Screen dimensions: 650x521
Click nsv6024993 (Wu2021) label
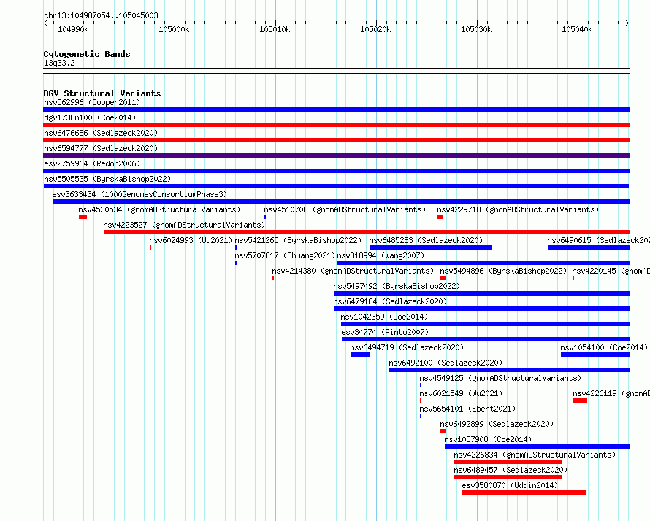[191, 240]
